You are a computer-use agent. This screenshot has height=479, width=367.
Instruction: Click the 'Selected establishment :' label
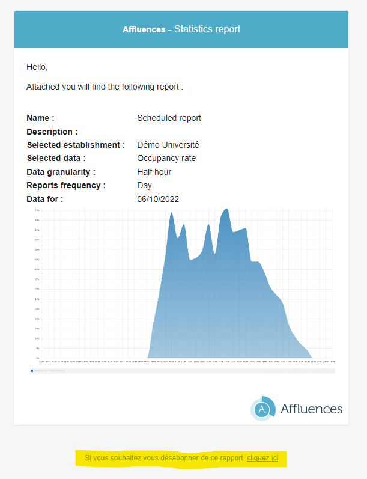point(76,145)
